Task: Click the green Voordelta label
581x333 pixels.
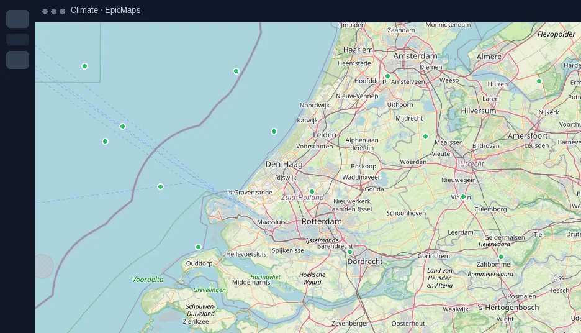Action: (148, 280)
